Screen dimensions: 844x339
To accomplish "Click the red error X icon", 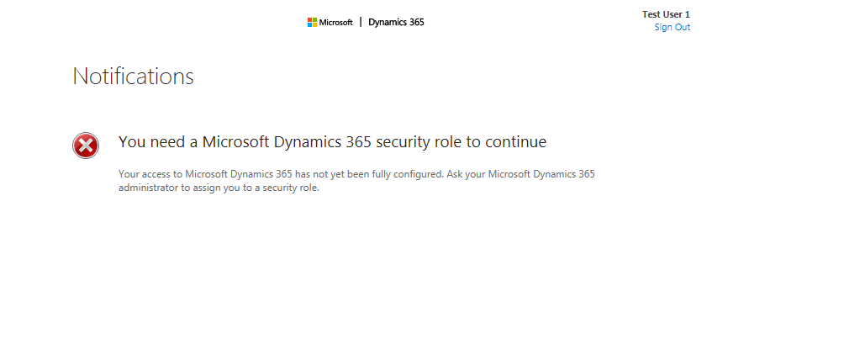I will click(86, 146).
